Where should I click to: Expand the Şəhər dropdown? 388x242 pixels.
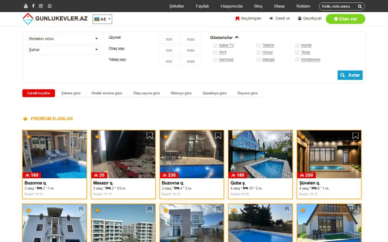[63, 50]
